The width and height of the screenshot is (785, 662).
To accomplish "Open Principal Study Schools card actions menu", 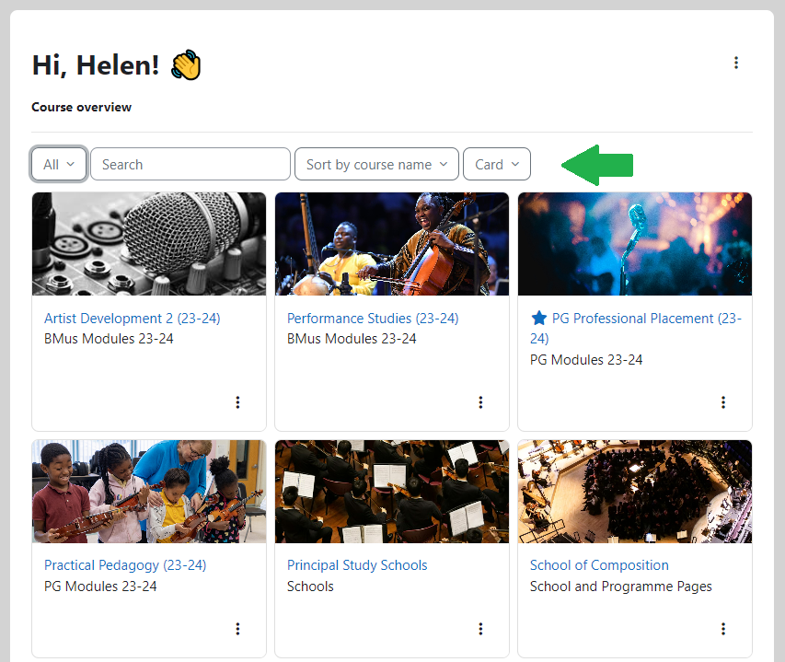I will tap(480, 629).
